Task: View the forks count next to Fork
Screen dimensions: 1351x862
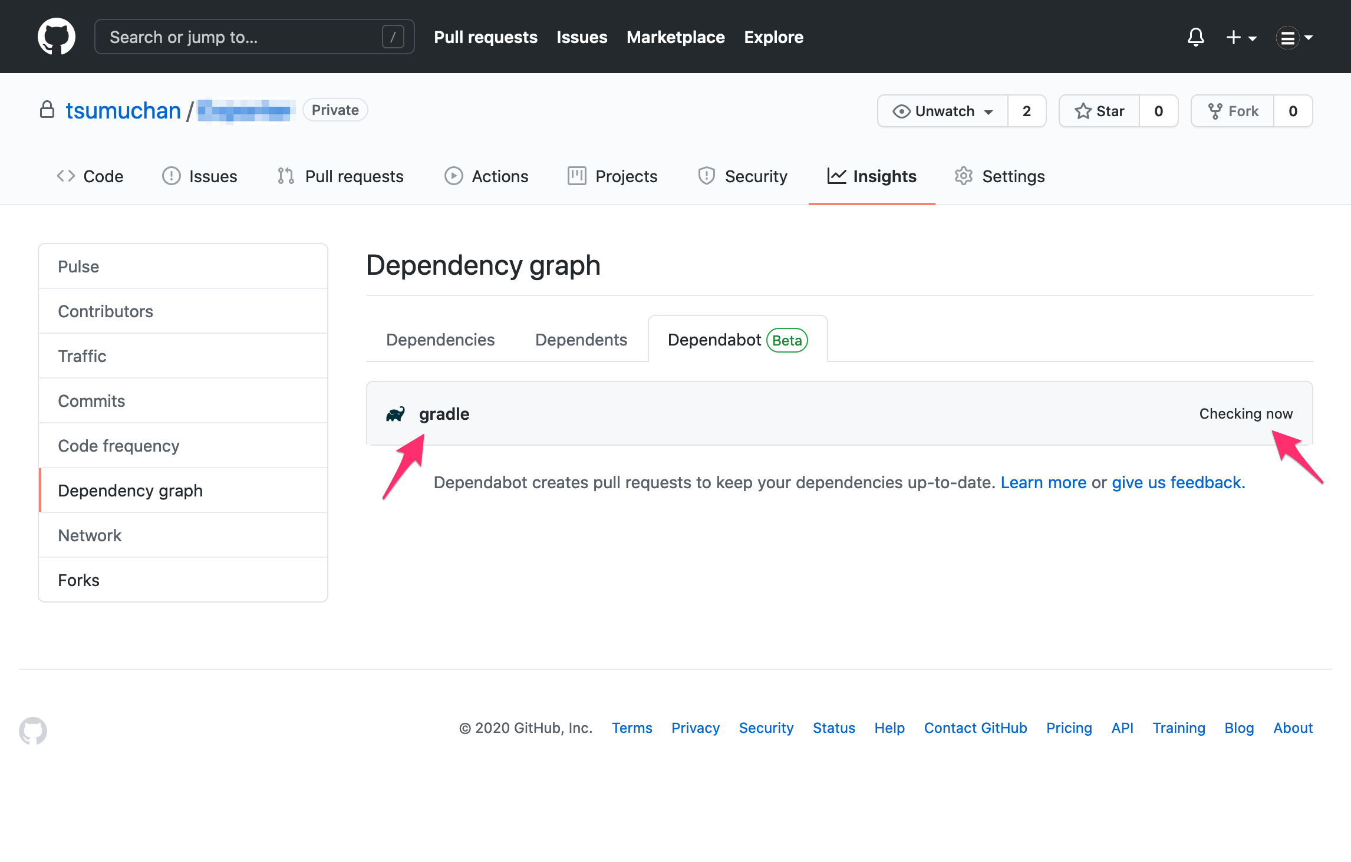Action: coord(1293,111)
